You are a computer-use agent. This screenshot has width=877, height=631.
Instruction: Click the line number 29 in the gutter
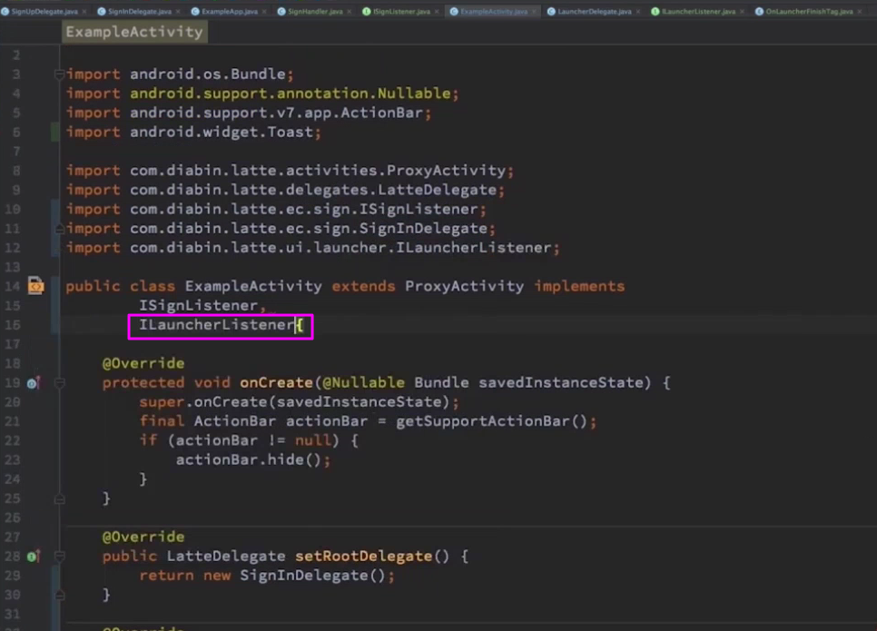13,576
